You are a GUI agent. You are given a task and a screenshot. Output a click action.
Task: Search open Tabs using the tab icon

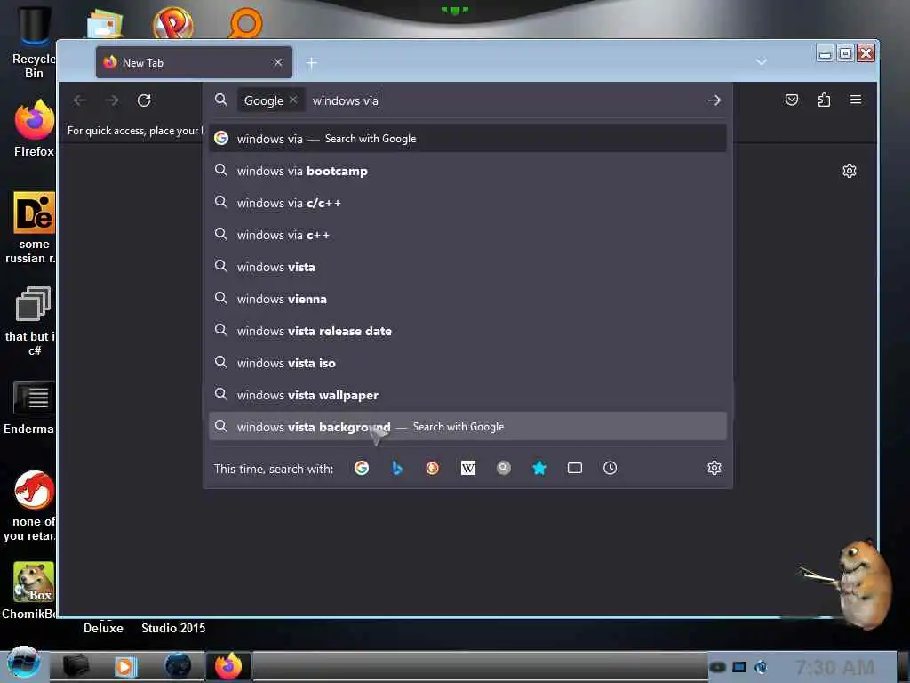(x=575, y=468)
